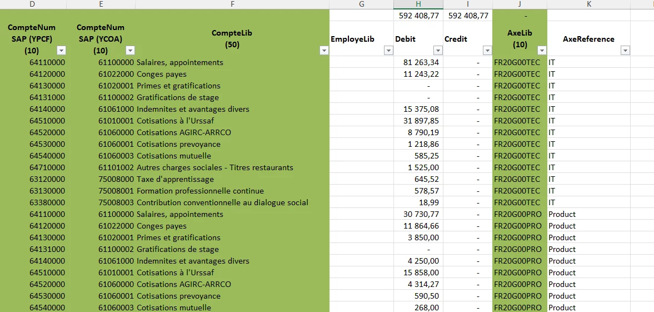The height and width of the screenshot is (312, 654).
Task: Open AxeLib filter dropdown
Action: 542,51
